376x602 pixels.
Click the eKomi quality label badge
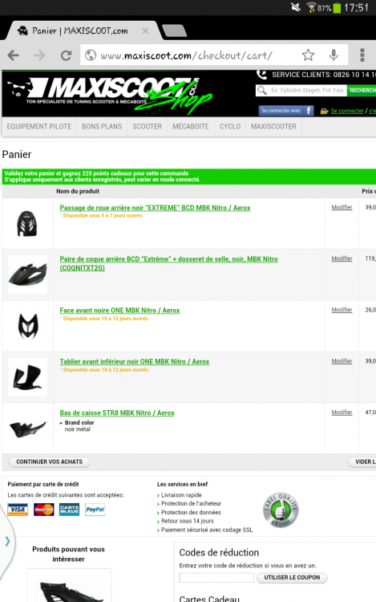click(281, 510)
